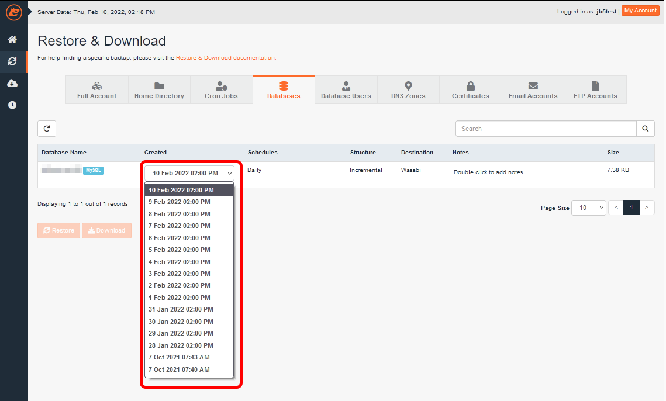Open the DNS Zones tab
This screenshot has height=401, width=666.
click(408, 90)
